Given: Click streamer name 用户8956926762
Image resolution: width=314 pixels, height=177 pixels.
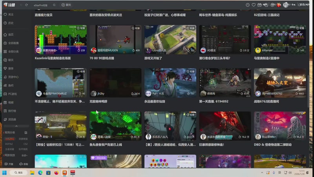Looking at the screenshot, I should (272, 94).
